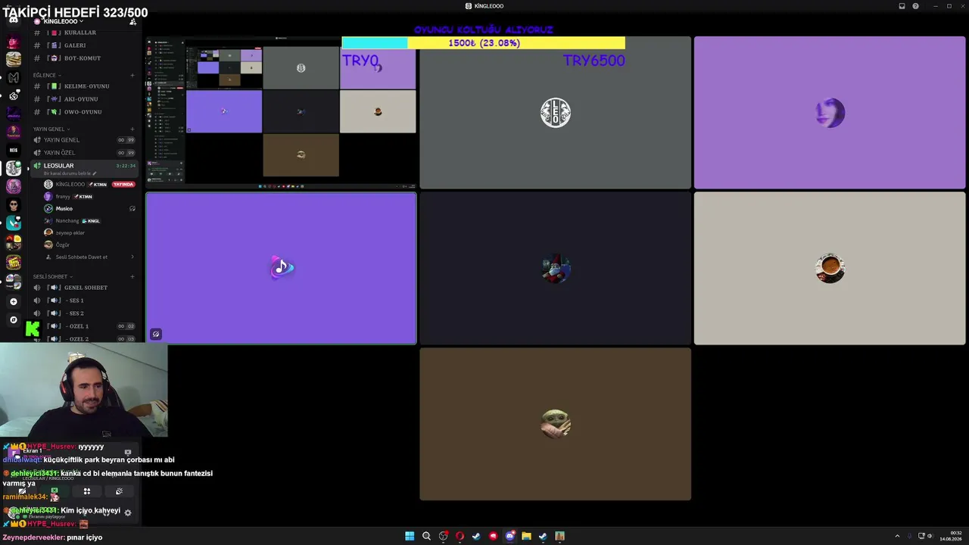Select zeynep ekler in voice member list

pos(89,233)
